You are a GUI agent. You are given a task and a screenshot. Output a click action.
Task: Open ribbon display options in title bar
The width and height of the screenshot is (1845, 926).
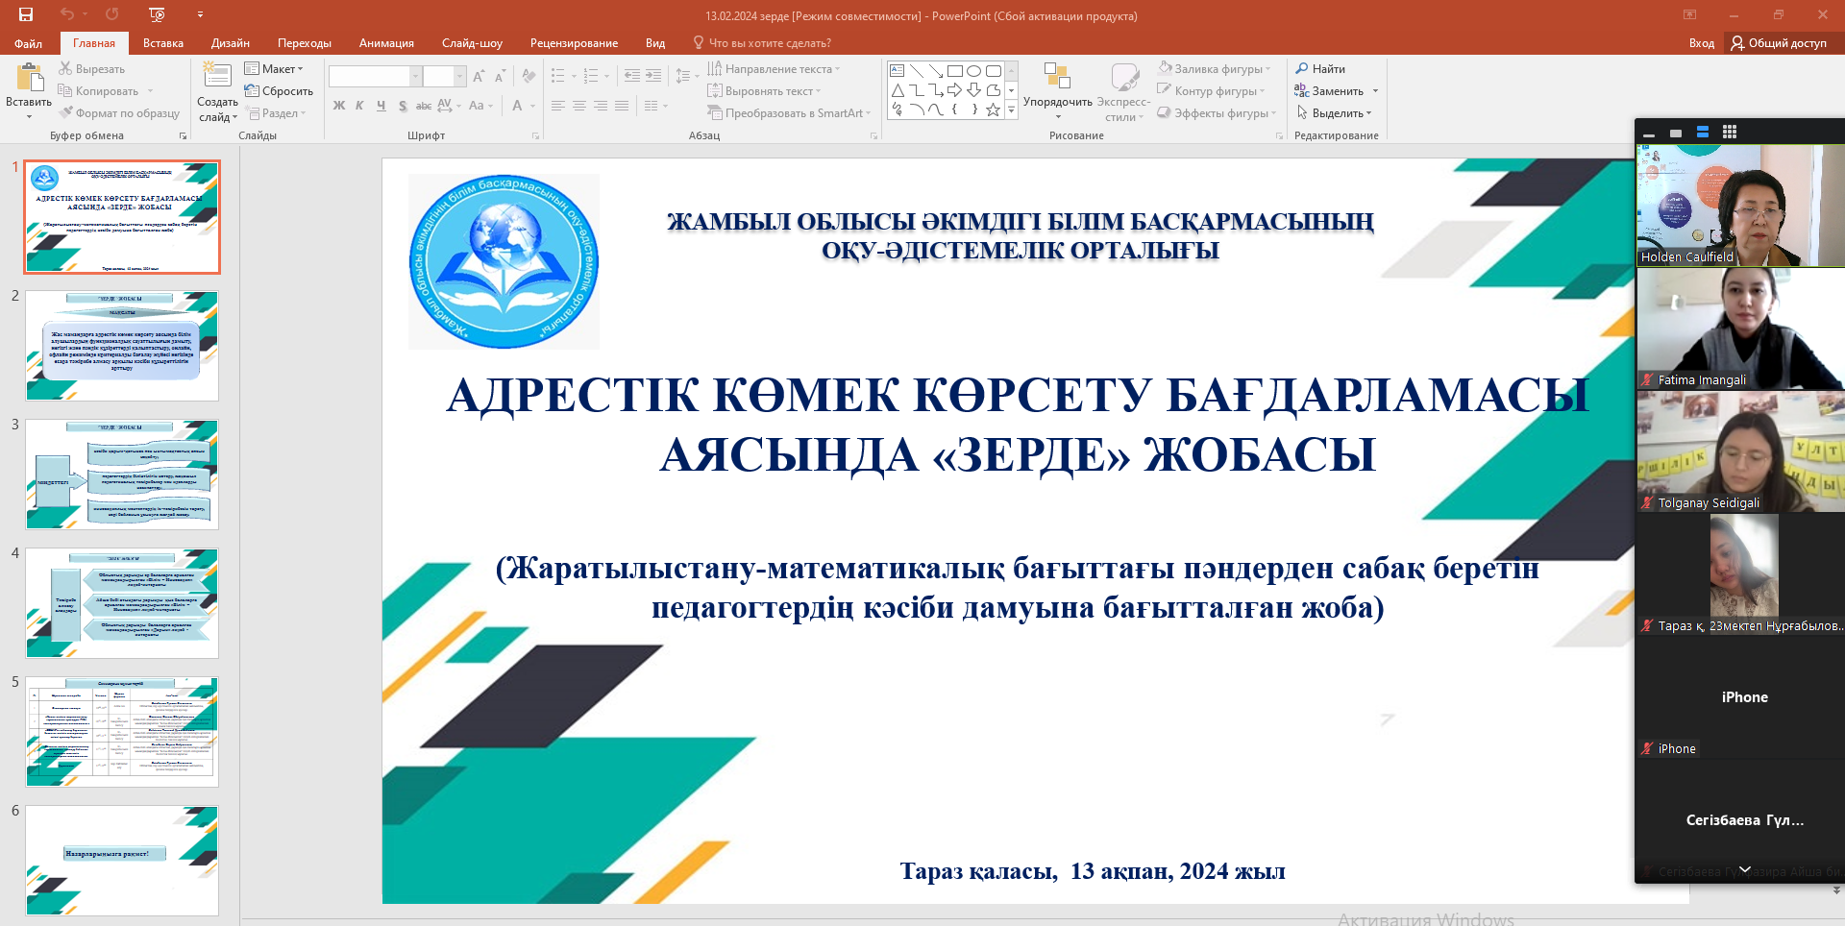pos(1689,14)
